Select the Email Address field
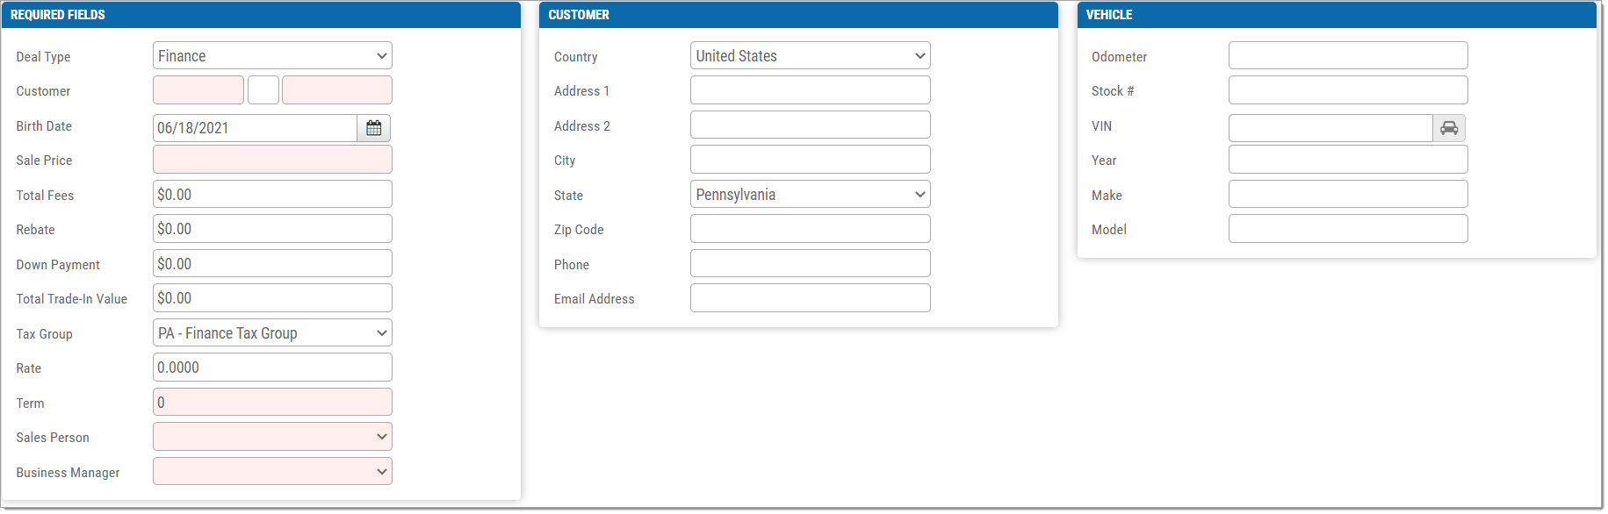Image resolution: width=1608 pixels, height=514 pixels. 810,298
